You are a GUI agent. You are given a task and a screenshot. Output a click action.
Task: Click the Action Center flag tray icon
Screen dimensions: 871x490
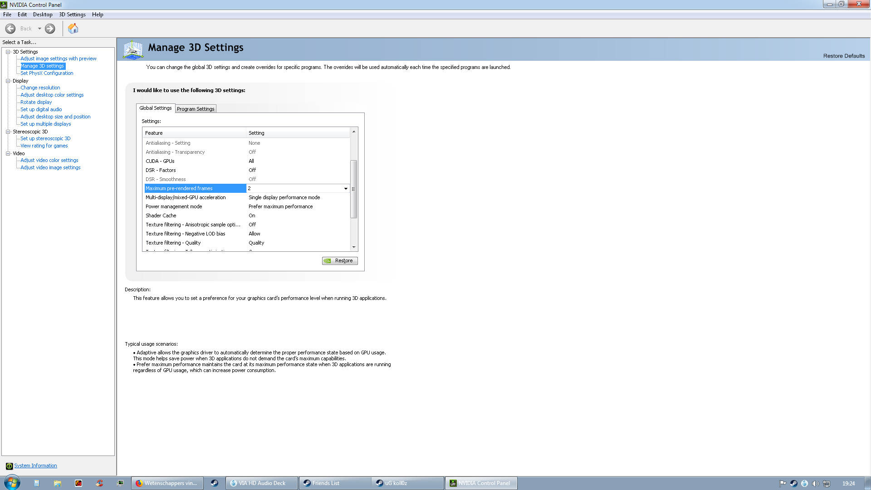click(x=783, y=484)
